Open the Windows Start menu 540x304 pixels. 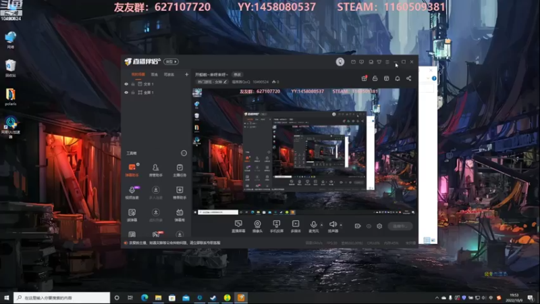click(x=7, y=298)
